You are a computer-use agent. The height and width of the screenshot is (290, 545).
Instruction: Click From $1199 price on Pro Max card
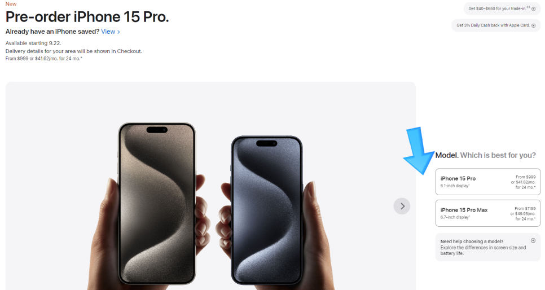coord(525,209)
